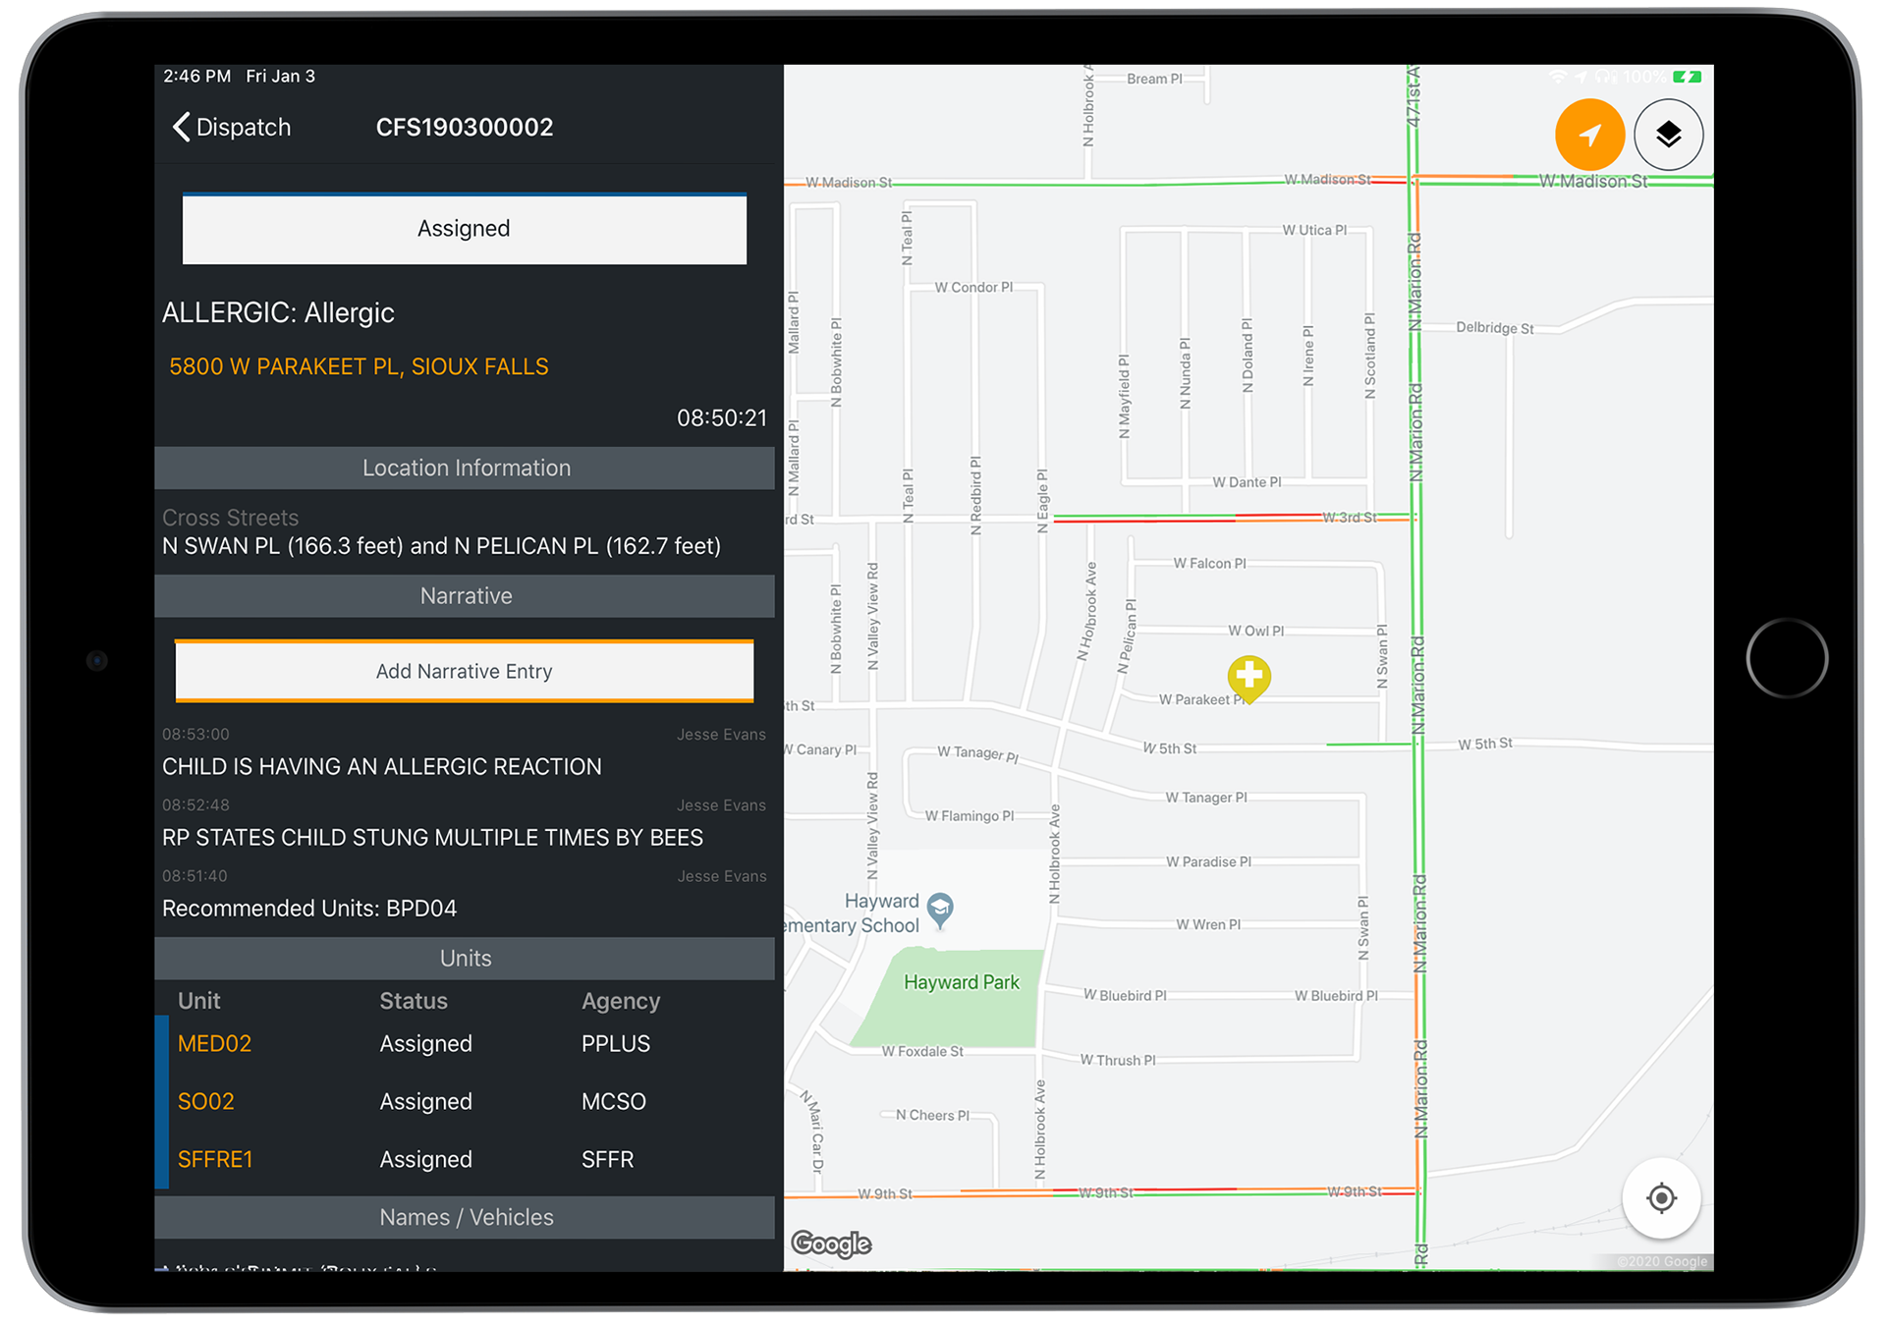1886x1327 pixels.
Task: Tap the back chevron beside Dispatch
Action: coord(182,127)
